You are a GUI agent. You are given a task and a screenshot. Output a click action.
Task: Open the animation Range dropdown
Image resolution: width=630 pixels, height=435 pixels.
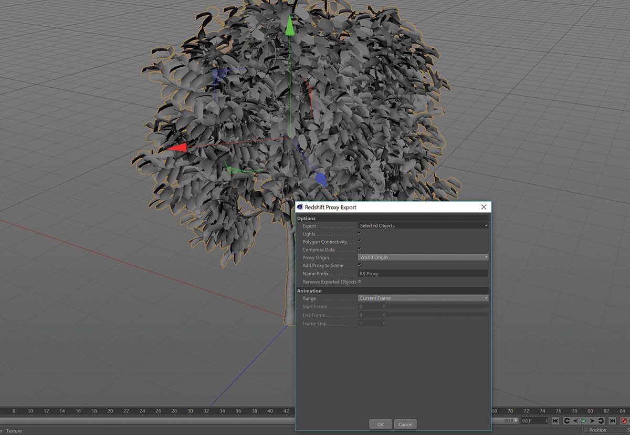click(x=423, y=298)
